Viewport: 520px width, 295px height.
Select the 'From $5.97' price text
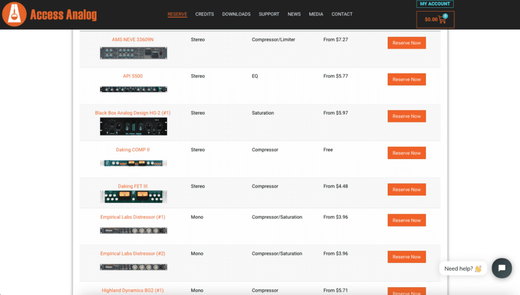(335, 113)
